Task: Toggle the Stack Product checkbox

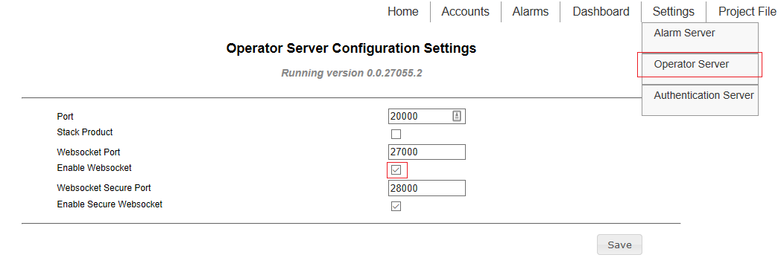Action: click(x=396, y=134)
